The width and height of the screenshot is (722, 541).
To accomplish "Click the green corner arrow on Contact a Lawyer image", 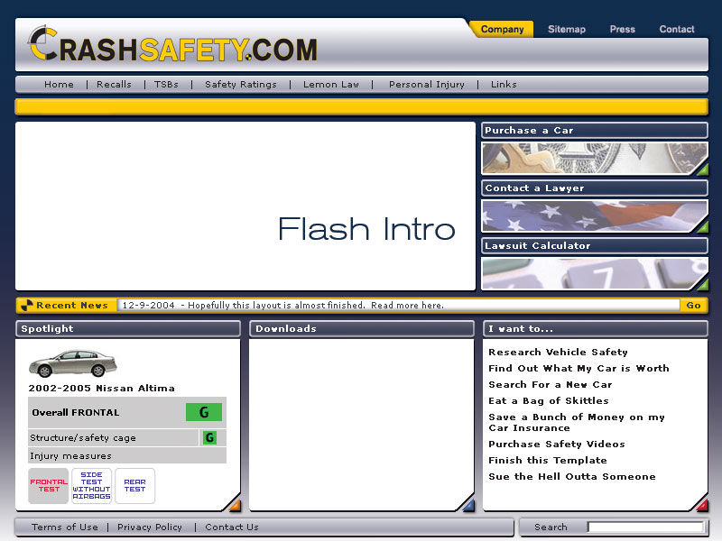I will [702, 227].
